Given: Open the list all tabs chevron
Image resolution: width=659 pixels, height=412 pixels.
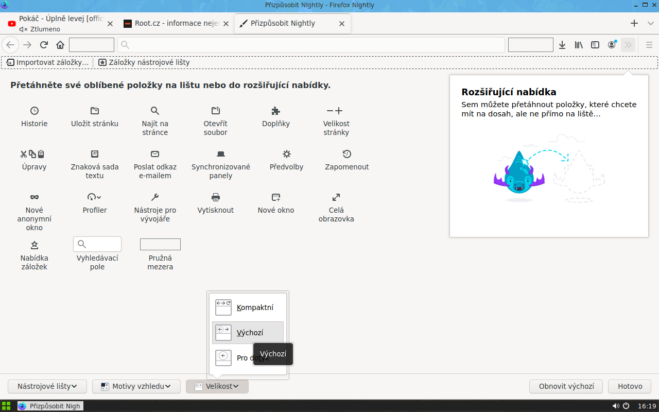Looking at the screenshot, I should (x=650, y=24).
